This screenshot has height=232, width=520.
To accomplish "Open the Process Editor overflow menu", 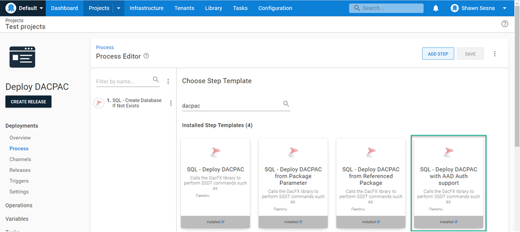I will [x=495, y=53].
